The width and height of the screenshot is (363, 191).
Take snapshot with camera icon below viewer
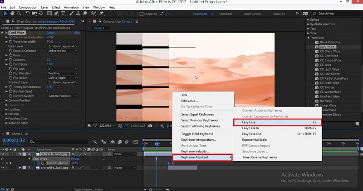click(x=150, y=126)
